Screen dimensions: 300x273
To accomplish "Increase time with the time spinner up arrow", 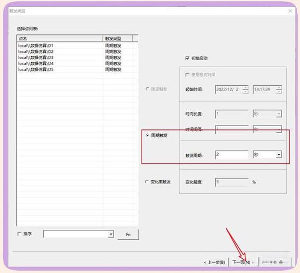I will click(x=279, y=88).
